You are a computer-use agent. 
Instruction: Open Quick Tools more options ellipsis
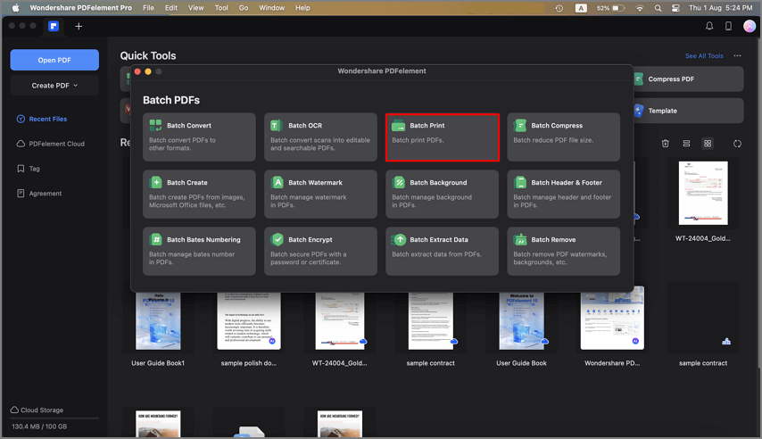tap(737, 56)
